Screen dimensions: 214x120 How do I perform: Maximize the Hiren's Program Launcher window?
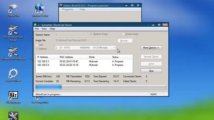tap(132, 5)
